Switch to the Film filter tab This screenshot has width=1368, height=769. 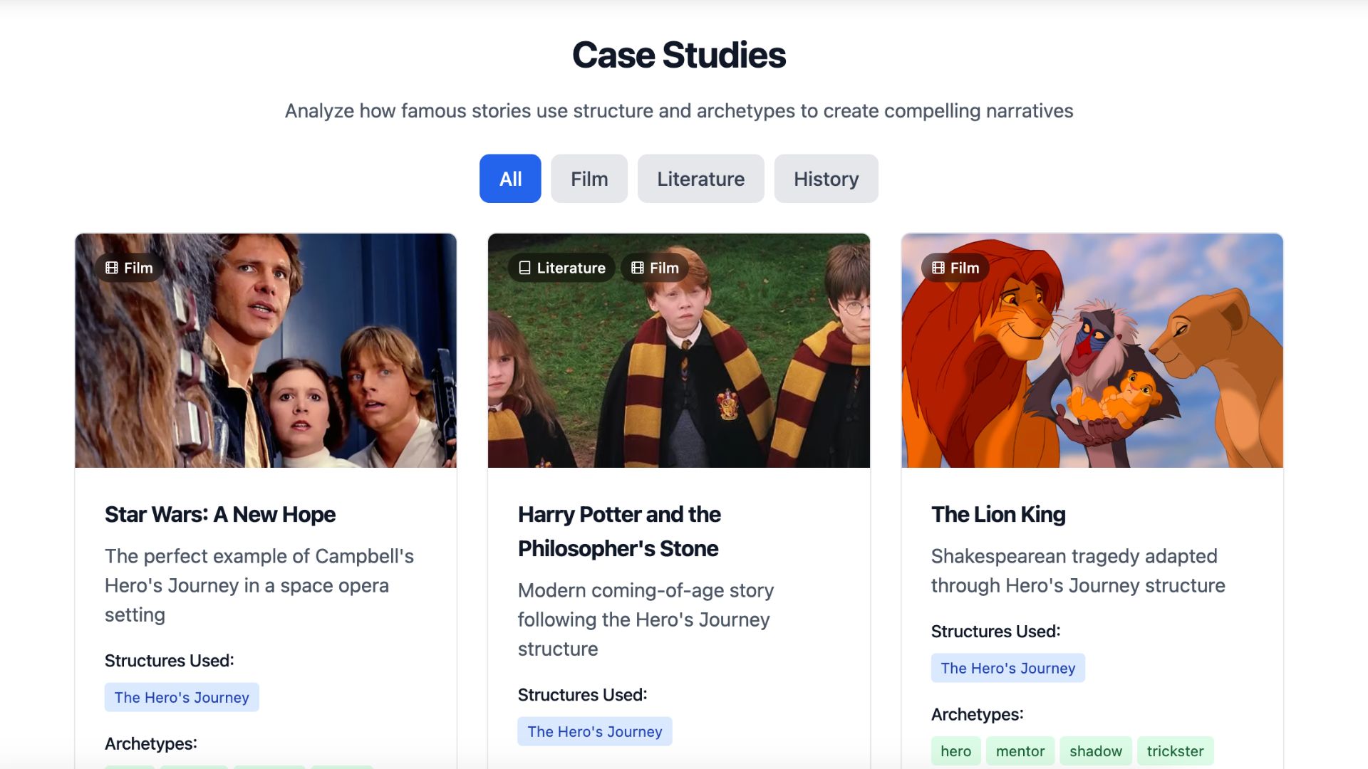pos(589,179)
